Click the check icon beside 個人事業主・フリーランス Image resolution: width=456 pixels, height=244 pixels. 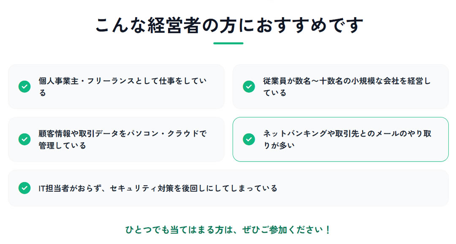point(24,87)
